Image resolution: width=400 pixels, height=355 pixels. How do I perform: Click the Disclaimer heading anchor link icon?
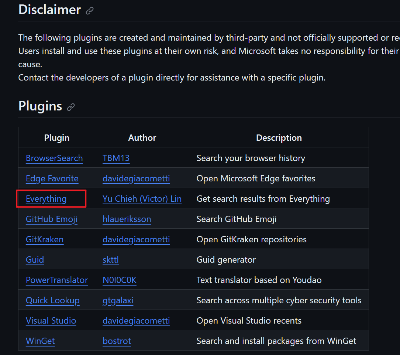click(x=90, y=11)
